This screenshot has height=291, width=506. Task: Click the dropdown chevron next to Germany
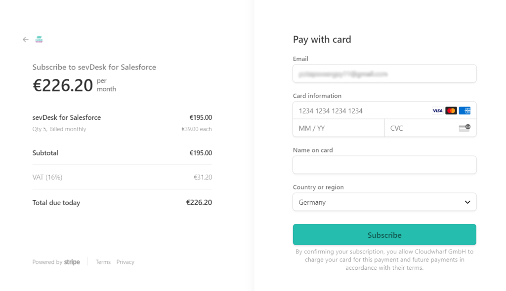(467, 202)
